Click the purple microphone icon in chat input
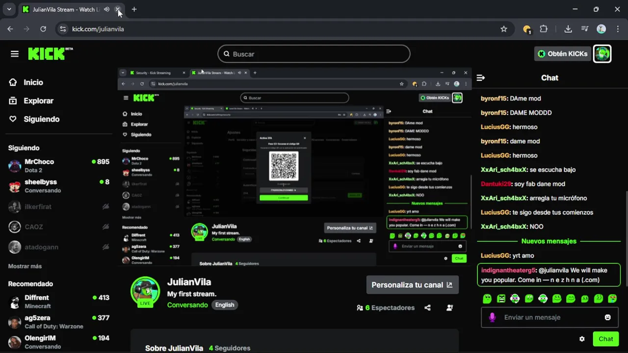 pos(492,317)
